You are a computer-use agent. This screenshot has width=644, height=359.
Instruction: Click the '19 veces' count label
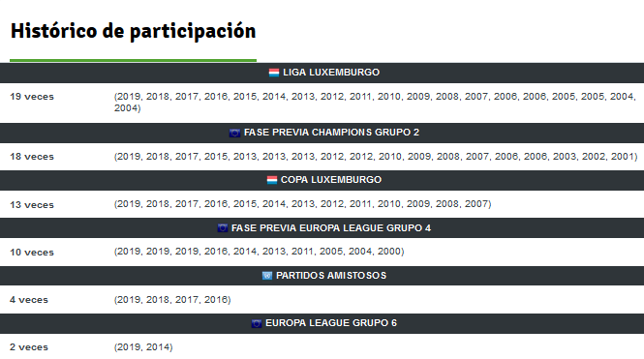coord(32,97)
